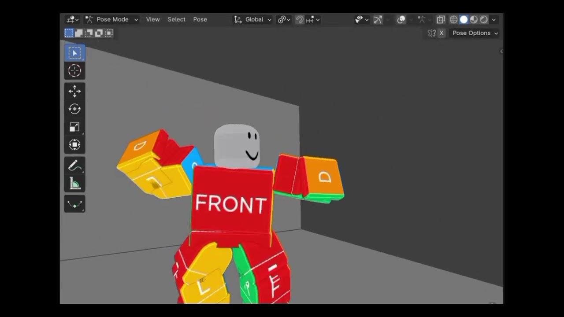
Task: Open the Pose menu
Action: click(x=200, y=19)
